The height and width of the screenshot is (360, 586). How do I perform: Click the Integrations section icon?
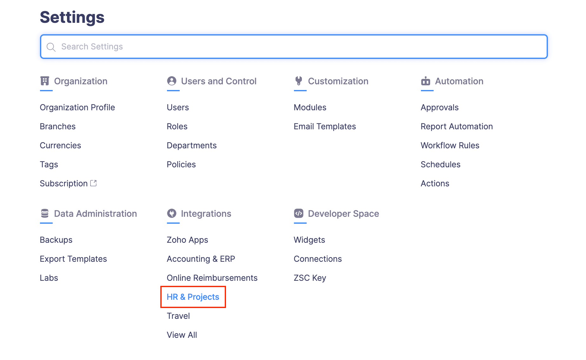pyautogui.click(x=172, y=213)
